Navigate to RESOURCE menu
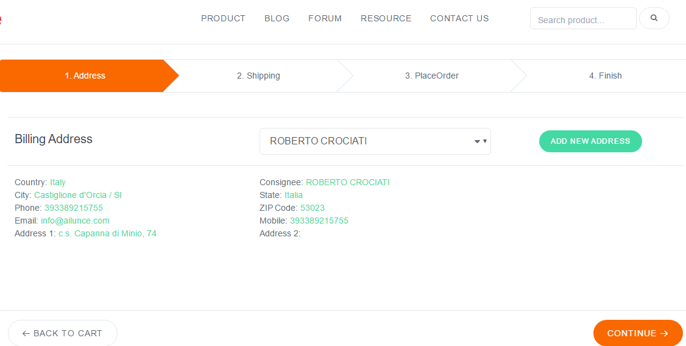686x346 pixels. tap(386, 18)
